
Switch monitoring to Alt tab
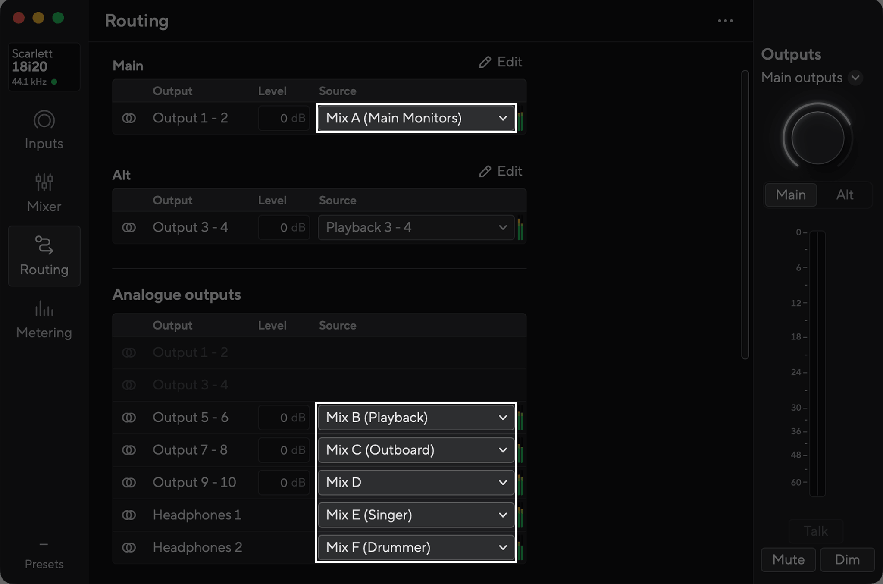(x=845, y=195)
